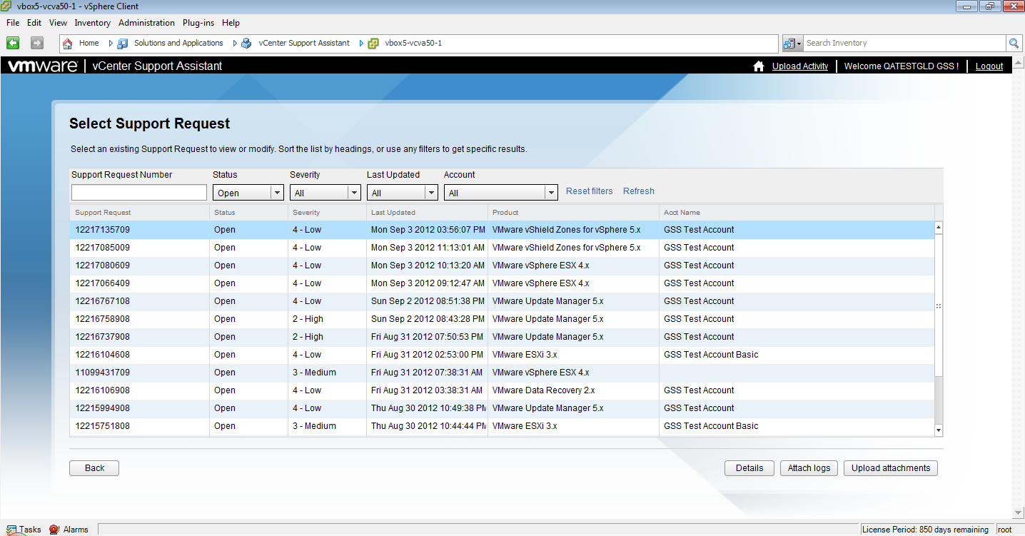
Task: Click the Solutions and Applications breadcrumb label
Action: point(178,44)
